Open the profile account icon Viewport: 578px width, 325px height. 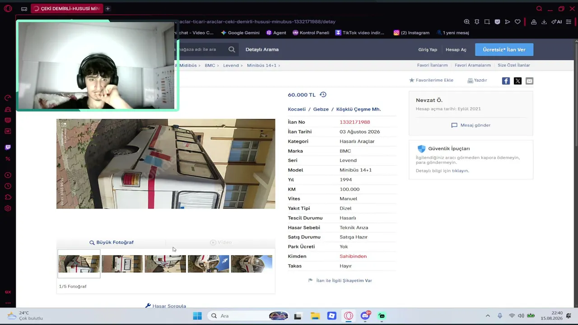(x=534, y=22)
